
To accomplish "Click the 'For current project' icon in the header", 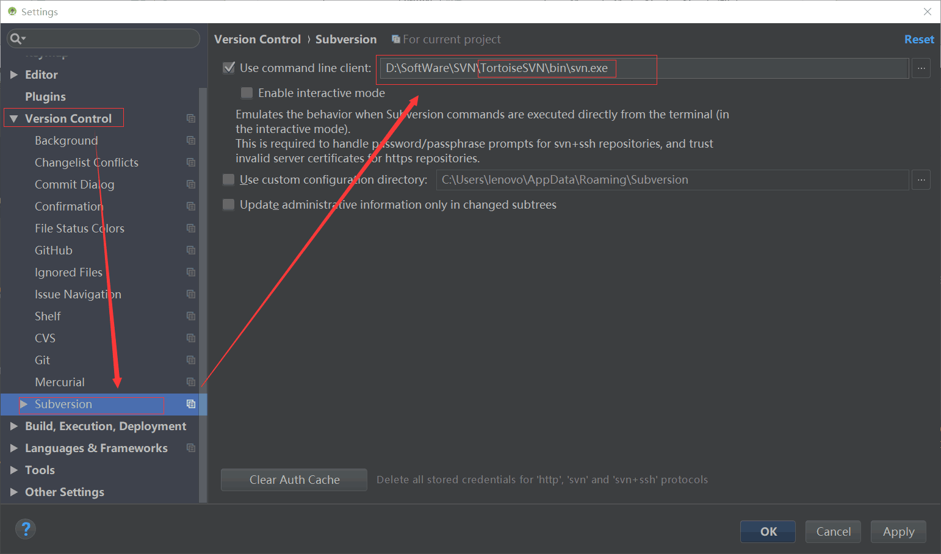I will click(x=396, y=39).
